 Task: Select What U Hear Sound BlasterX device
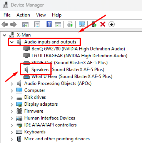[x=72, y=76]
